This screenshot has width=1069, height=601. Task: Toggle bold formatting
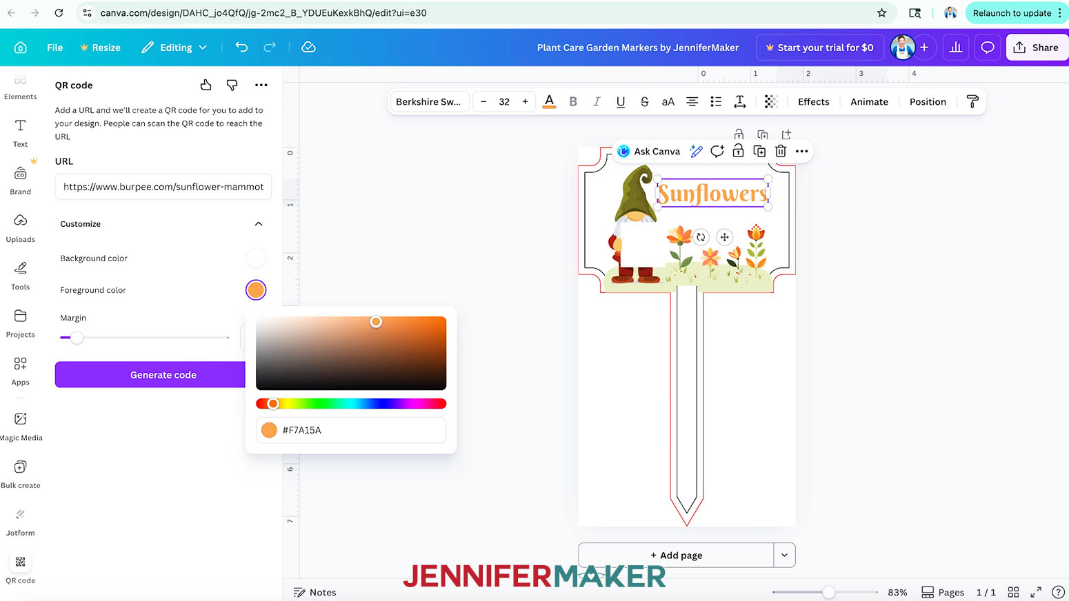(x=573, y=101)
